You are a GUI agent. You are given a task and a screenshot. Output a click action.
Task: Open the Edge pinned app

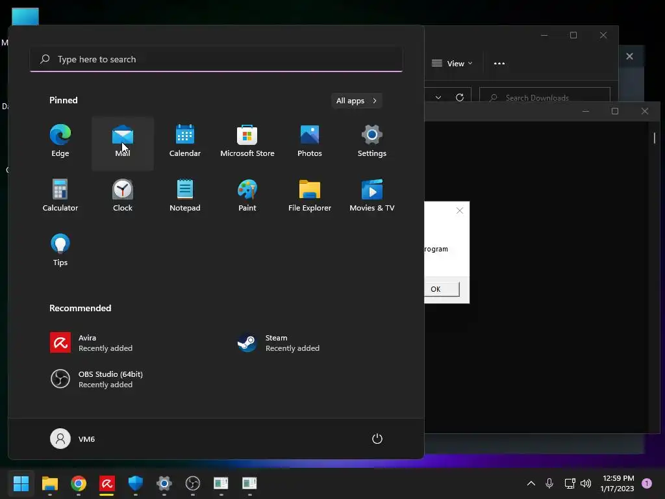(60, 141)
